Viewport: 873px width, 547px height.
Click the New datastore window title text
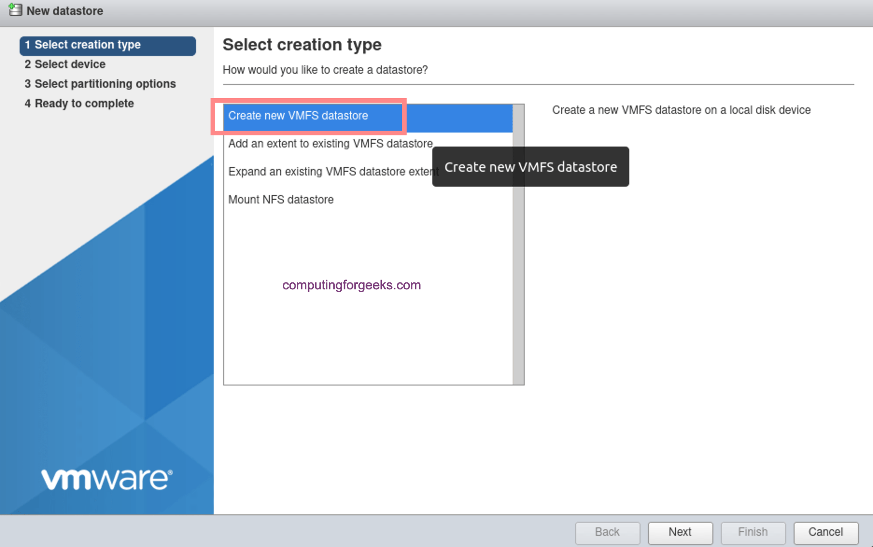(x=65, y=11)
